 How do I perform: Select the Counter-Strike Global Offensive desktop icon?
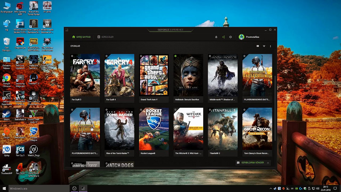(47, 62)
